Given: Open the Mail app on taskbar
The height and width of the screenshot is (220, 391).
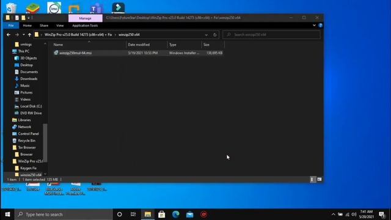Looking at the screenshot, I should tap(189, 215).
